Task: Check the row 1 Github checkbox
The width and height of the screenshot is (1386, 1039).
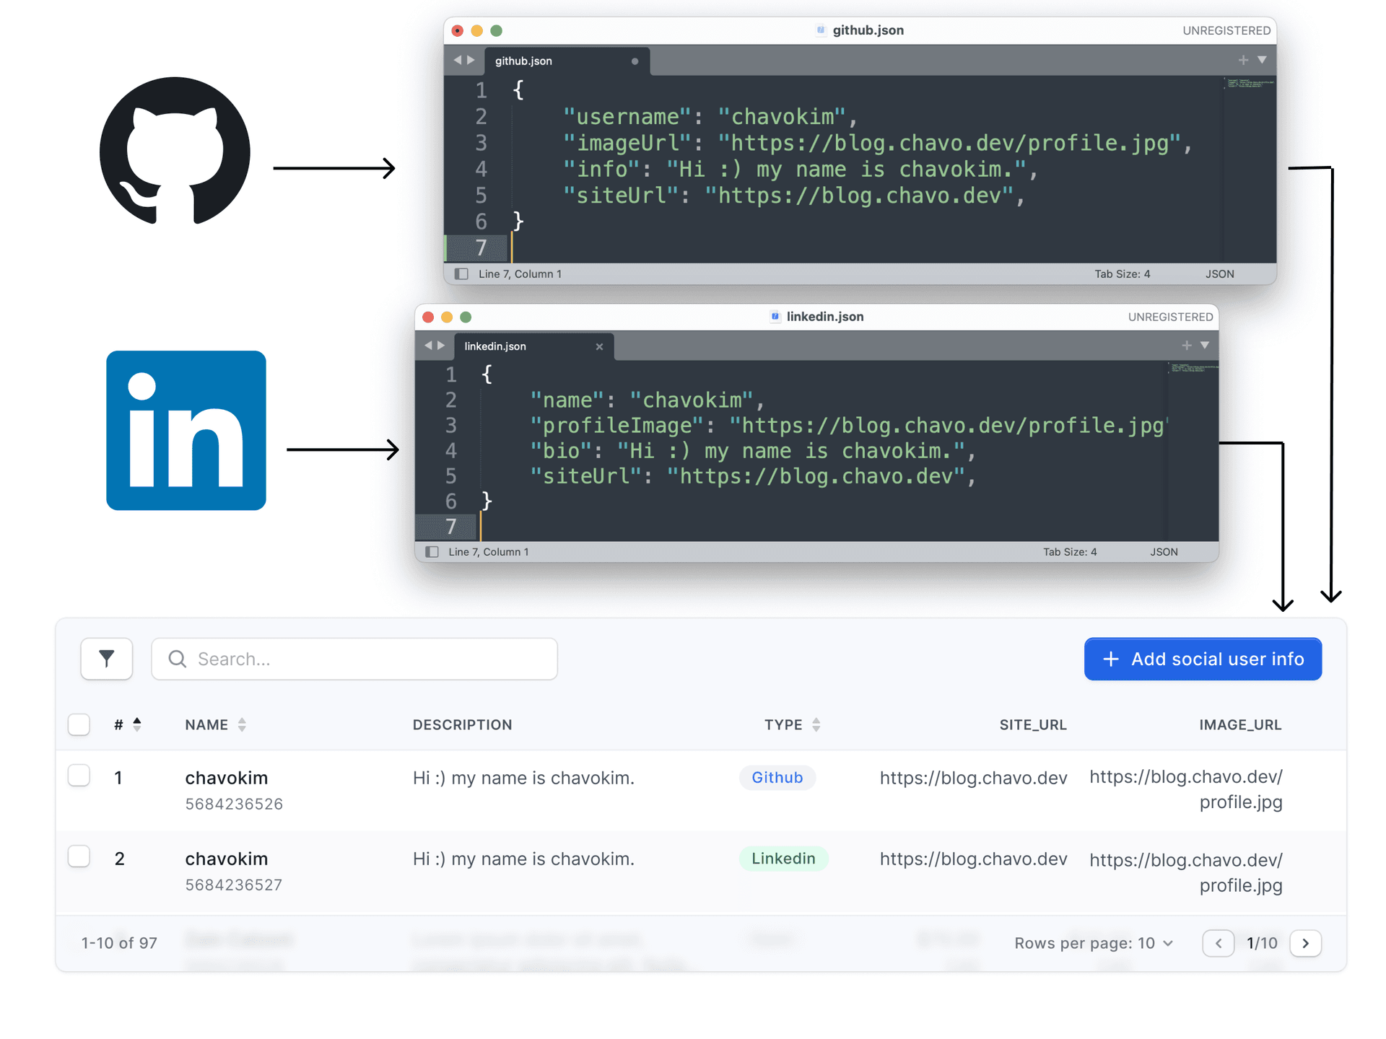Action: (x=79, y=776)
